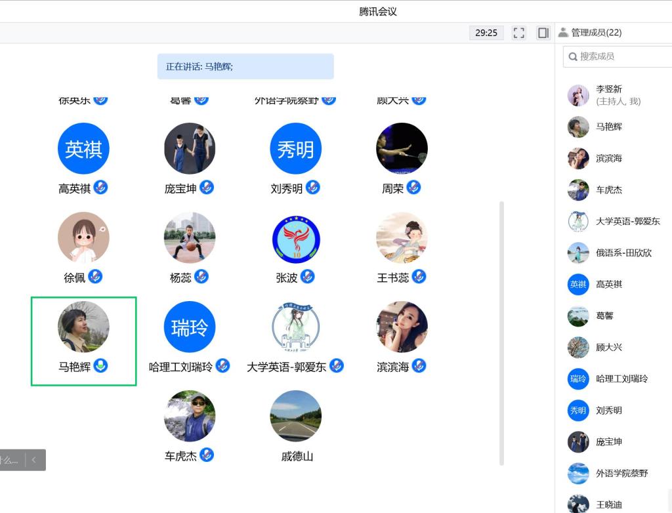Click the active microphone icon beside 马艳辉
Screen dimensions: 672x513
click(100, 366)
